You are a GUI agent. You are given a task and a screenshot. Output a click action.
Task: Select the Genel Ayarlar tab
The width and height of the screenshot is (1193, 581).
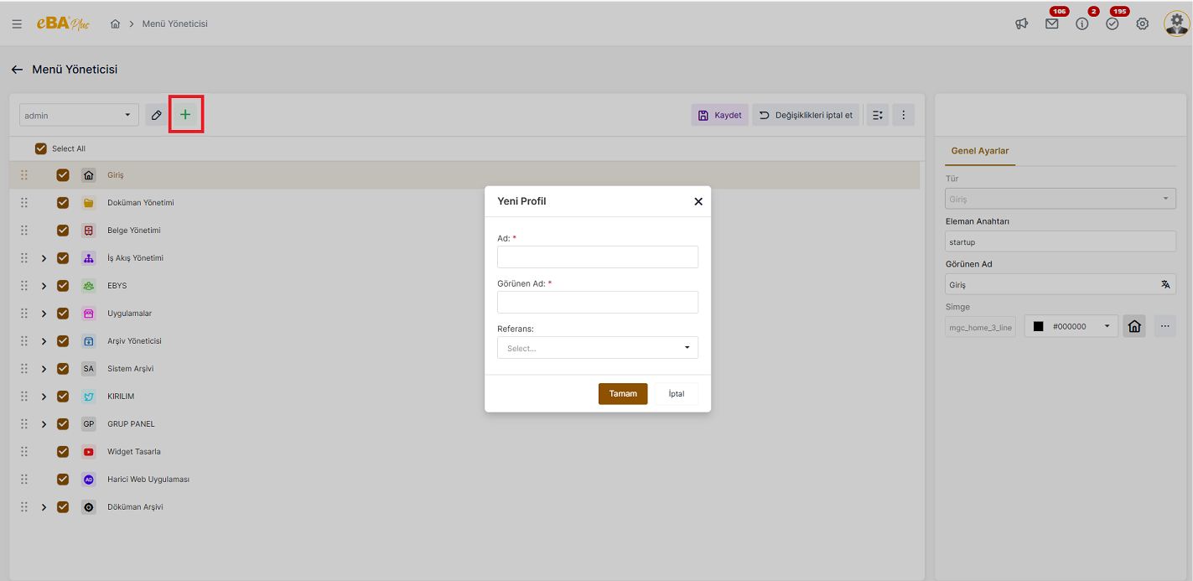979,151
